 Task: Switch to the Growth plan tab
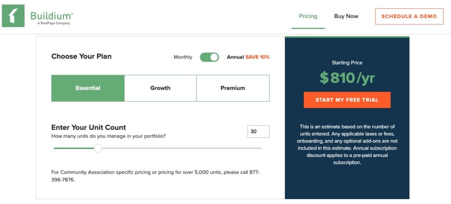(160, 88)
